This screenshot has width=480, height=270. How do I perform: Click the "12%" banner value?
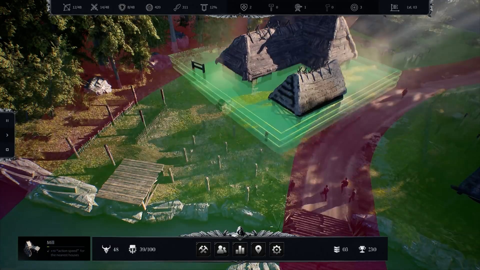(x=213, y=7)
